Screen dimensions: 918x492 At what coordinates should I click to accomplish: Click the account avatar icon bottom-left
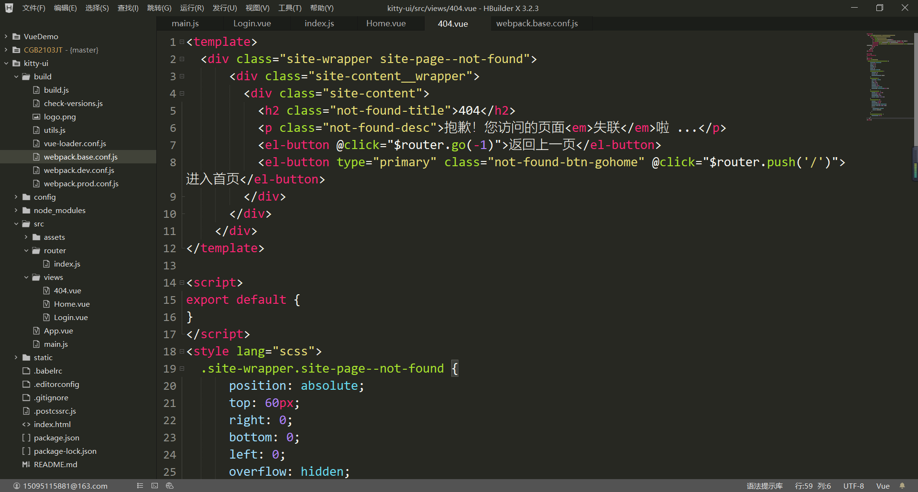[17, 485]
